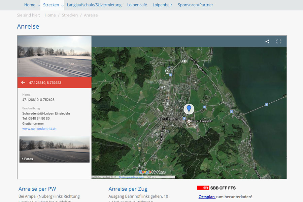The image size is (303, 202).
Task: Click the Anreise page title
Action: point(28,26)
